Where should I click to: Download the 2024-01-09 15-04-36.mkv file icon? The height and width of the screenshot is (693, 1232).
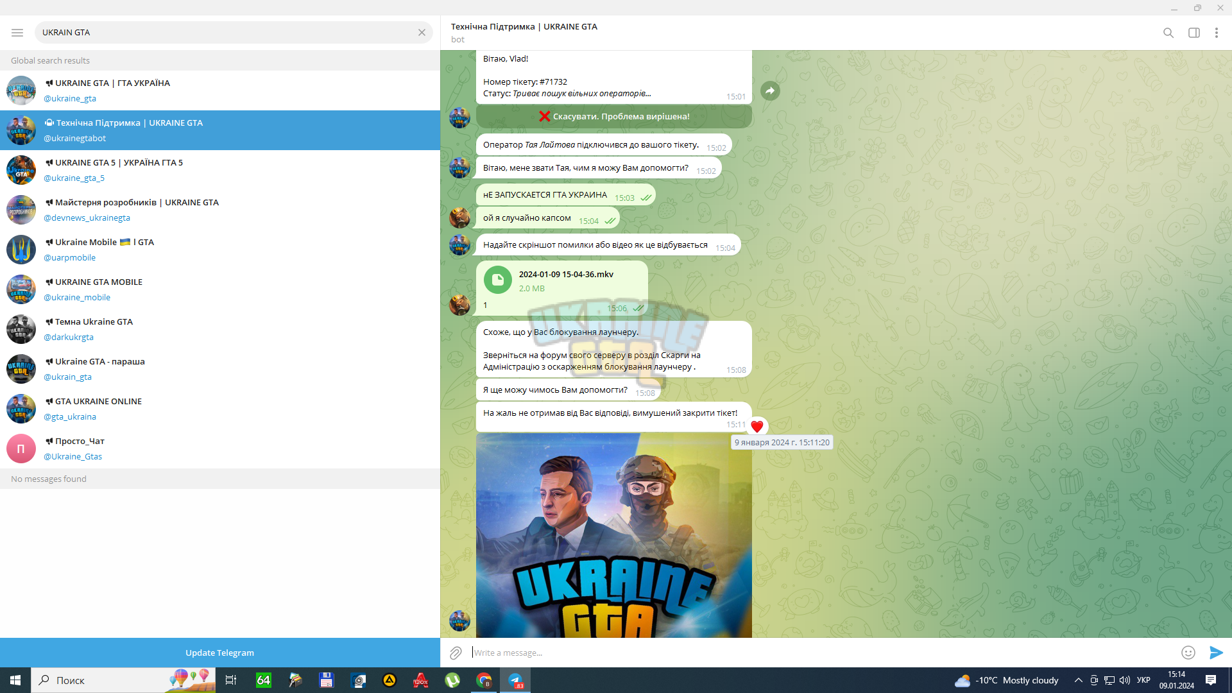498,280
